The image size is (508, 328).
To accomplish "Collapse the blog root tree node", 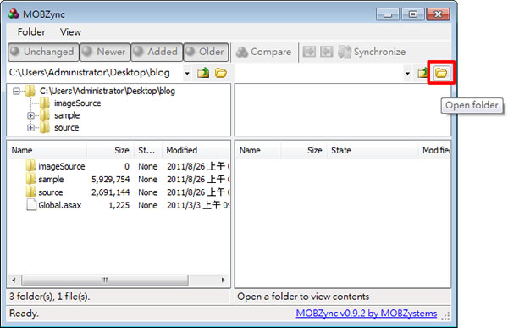I will [x=16, y=92].
